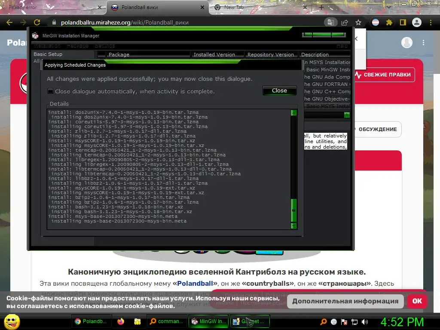Open the Gadget taskbar item
The image size is (440, 330).
coord(250,321)
